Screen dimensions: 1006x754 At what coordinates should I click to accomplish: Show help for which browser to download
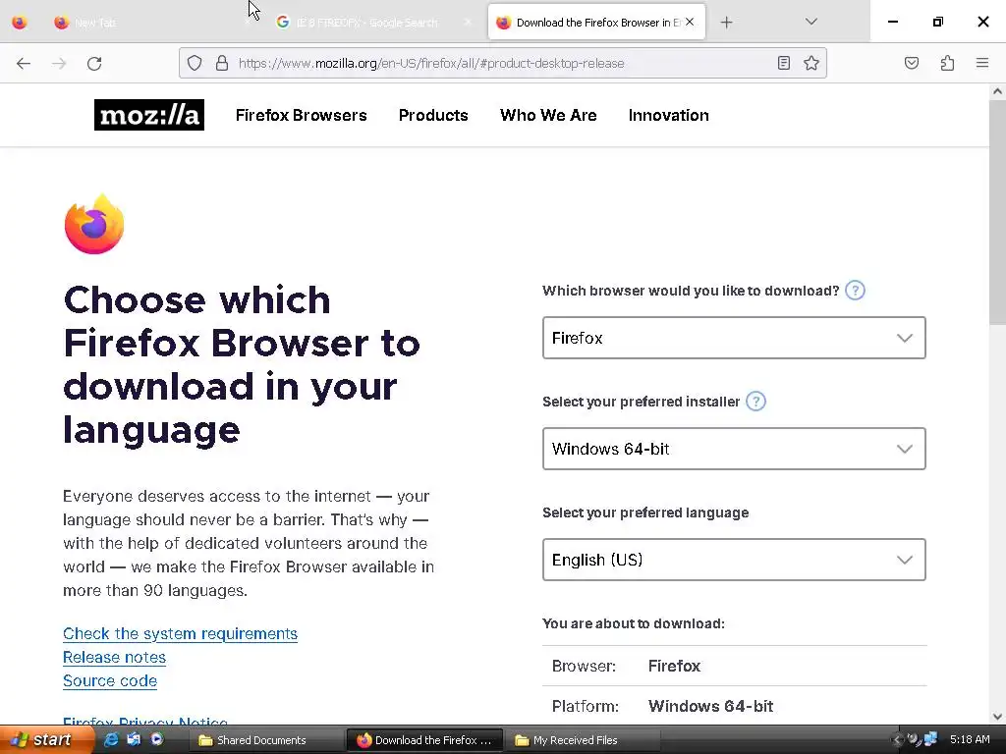[x=855, y=291]
